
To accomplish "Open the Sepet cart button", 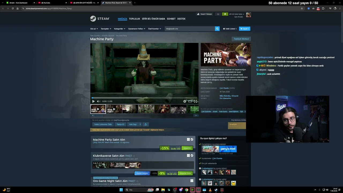I will 245,29.
